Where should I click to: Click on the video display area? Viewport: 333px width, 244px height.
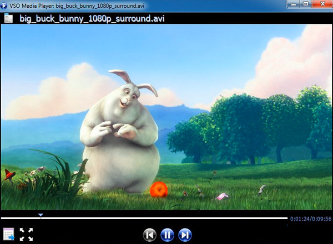pyautogui.click(x=167, y=117)
